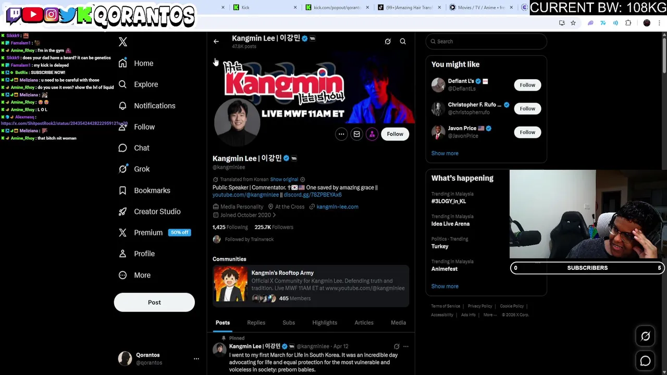Viewport: 667px width, 375px height.
Task: Switch to the Media tab
Action: [x=398, y=323]
